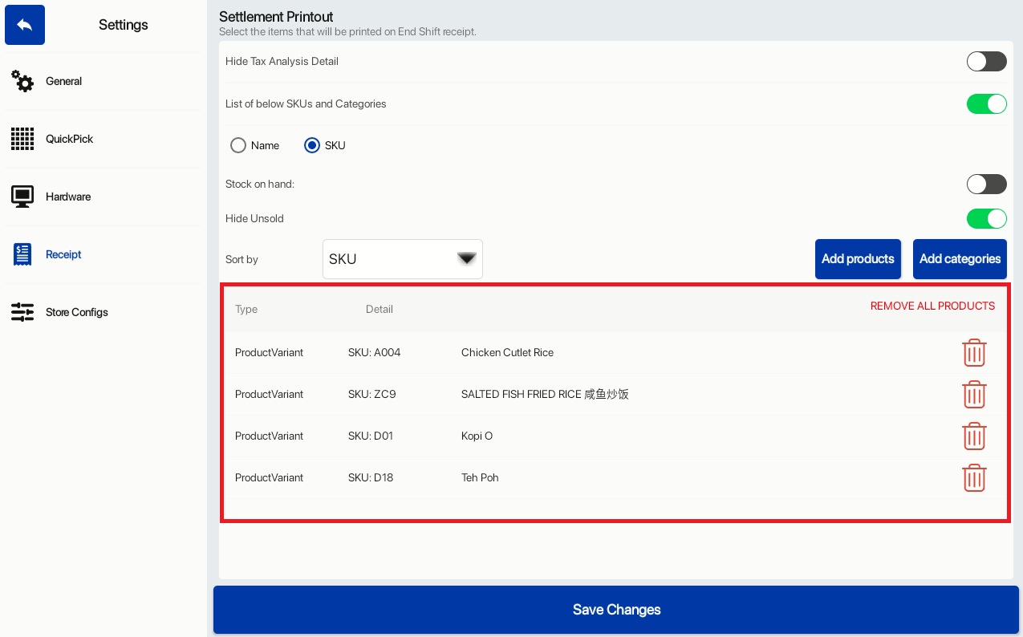
Task: Click the QuickPick grid icon
Action: tap(22, 139)
